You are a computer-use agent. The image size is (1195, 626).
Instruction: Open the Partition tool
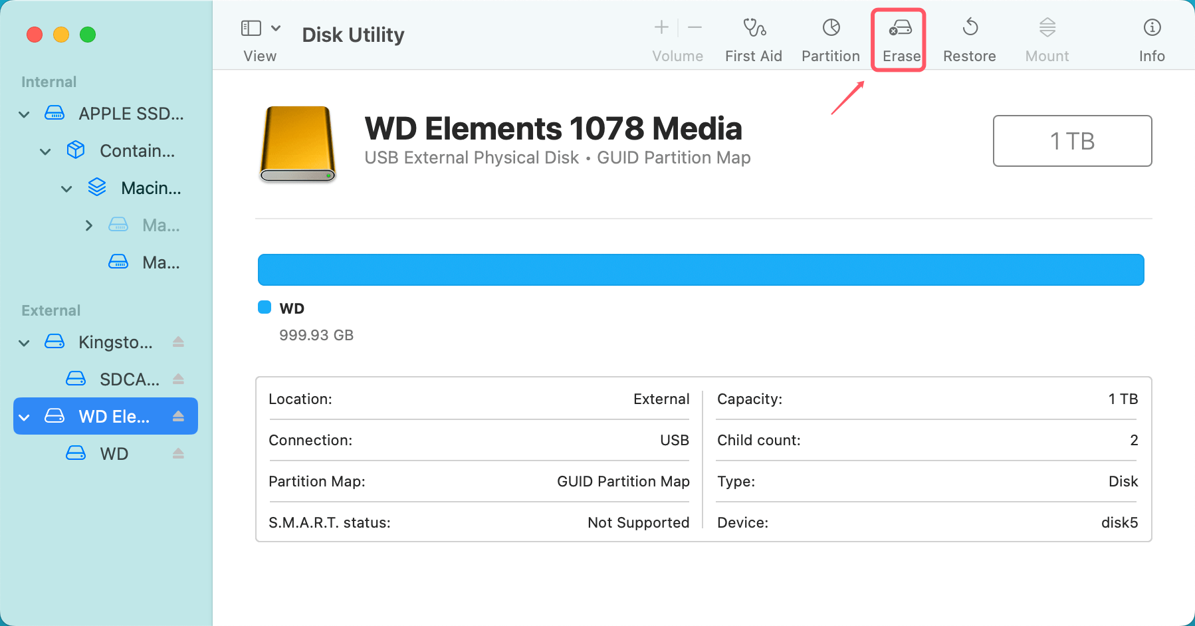pos(830,37)
